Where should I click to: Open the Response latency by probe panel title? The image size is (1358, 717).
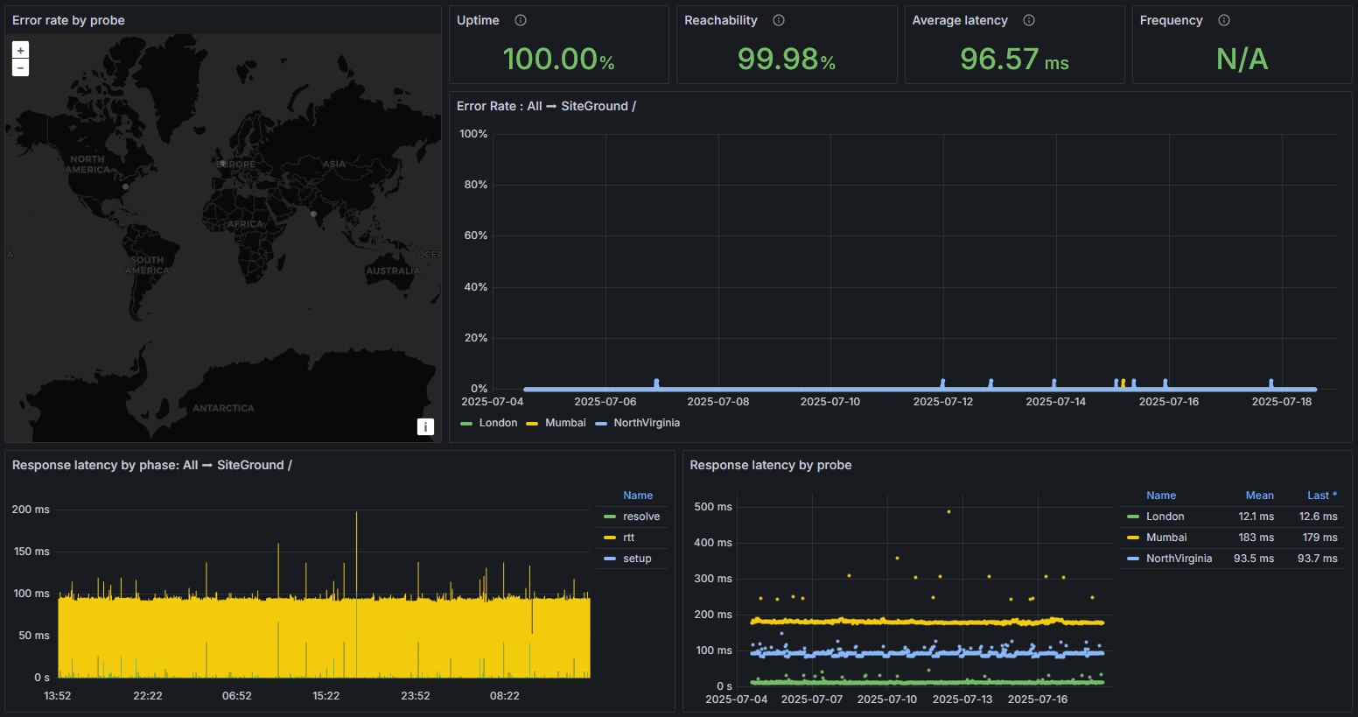[770, 465]
